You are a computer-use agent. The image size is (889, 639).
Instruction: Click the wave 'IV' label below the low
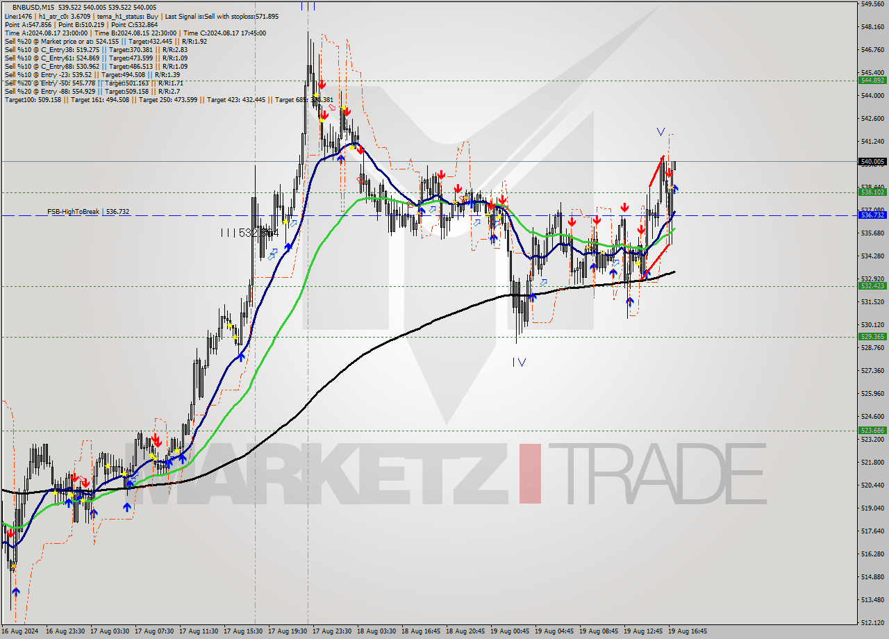click(x=519, y=362)
